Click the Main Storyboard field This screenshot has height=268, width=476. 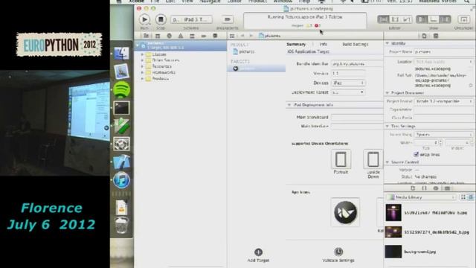[x=357, y=117]
